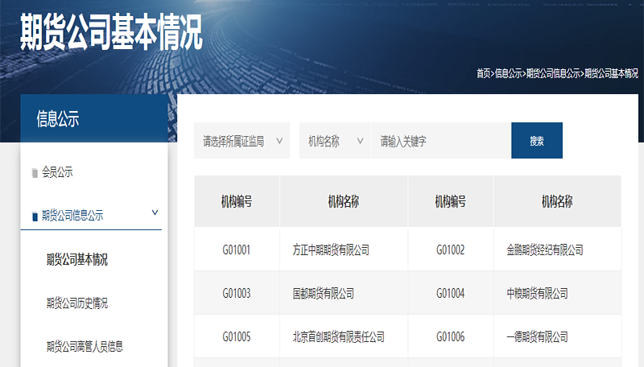Image resolution: width=644 pixels, height=367 pixels.
Task: Click 期货公司基本情况 in the breadcrumb
Action: (611, 73)
